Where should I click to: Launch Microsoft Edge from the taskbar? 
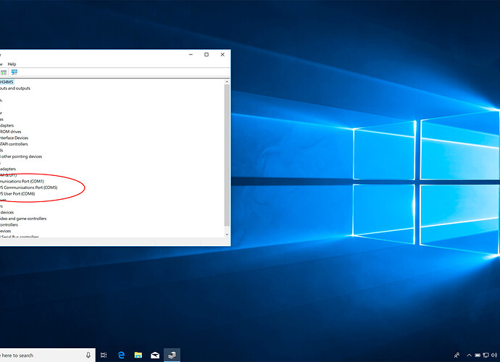click(121, 355)
